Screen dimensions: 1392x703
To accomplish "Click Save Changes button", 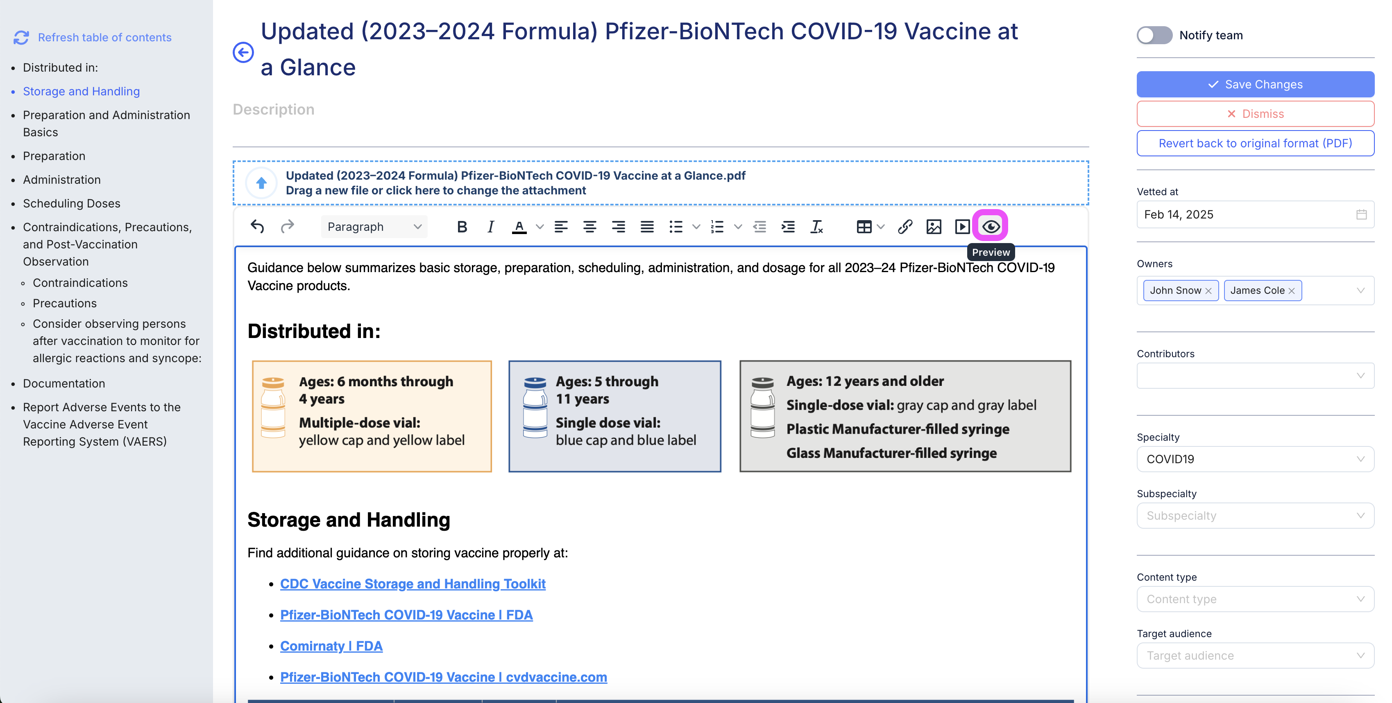I will click(x=1255, y=84).
